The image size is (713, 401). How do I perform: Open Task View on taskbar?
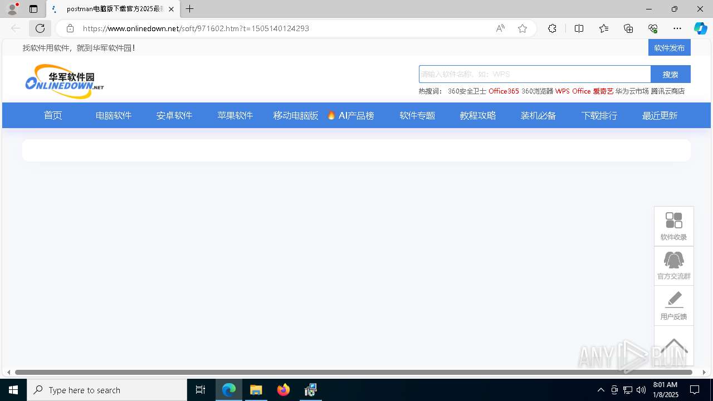tap(201, 390)
